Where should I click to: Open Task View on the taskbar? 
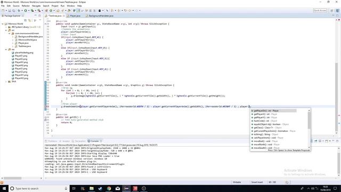pos(74,188)
